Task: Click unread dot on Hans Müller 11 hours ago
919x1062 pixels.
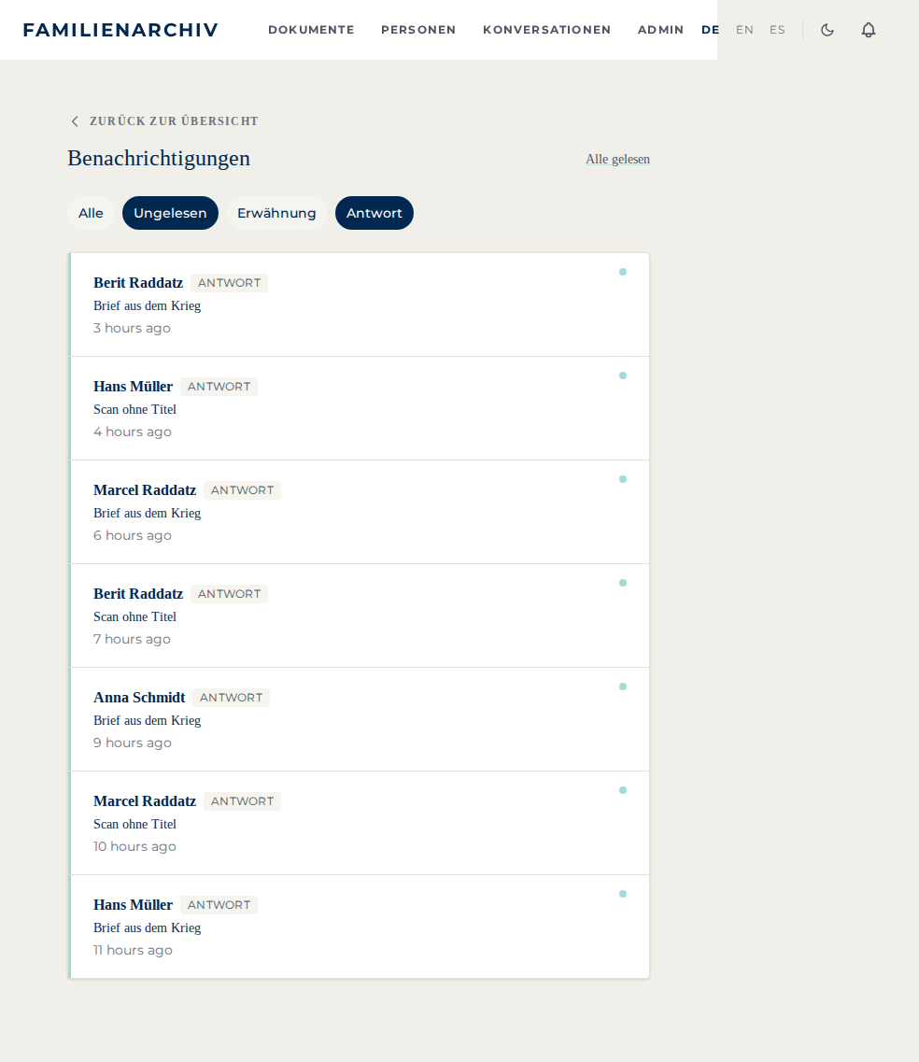Action: click(x=622, y=894)
